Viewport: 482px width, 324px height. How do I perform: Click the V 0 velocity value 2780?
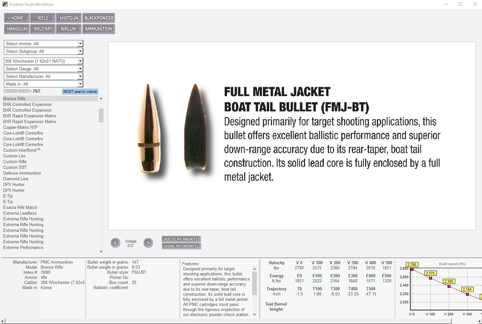tap(299, 268)
